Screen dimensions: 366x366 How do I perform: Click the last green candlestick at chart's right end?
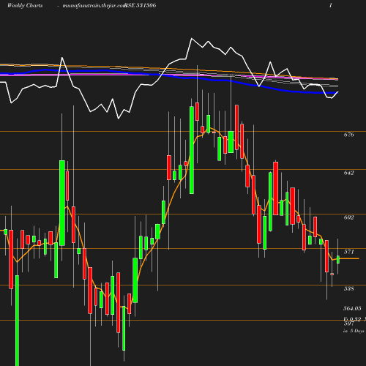[x=338, y=260]
